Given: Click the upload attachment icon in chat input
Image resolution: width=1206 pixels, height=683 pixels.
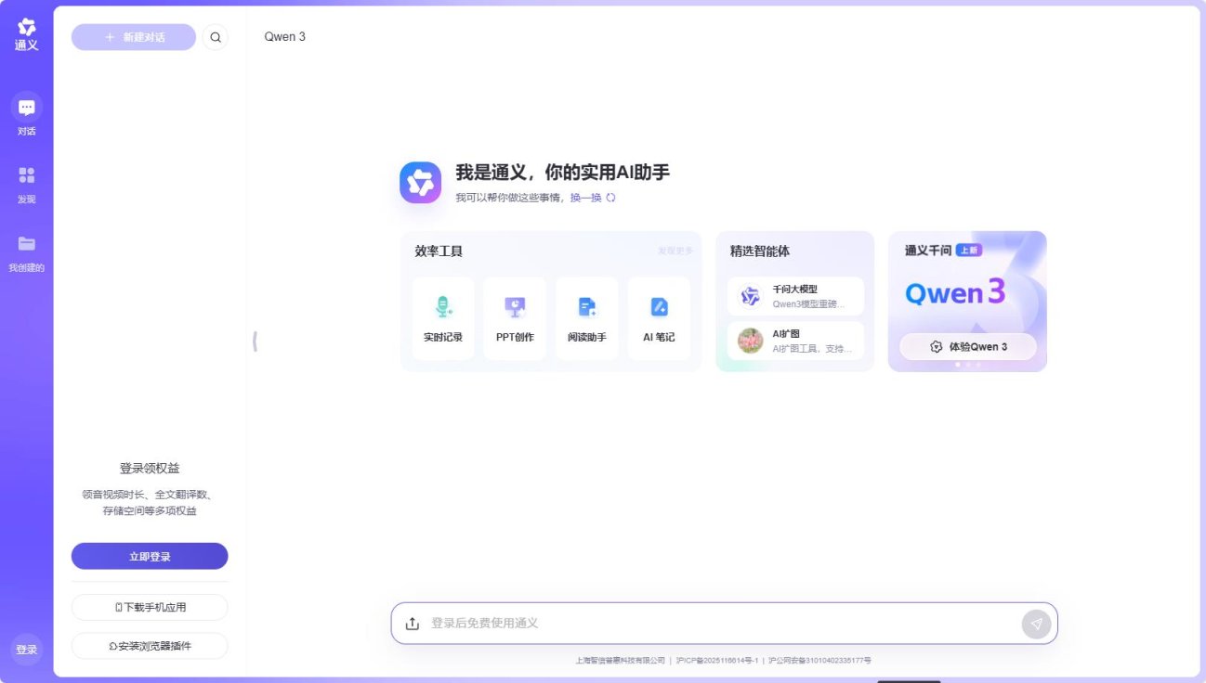Looking at the screenshot, I should coord(413,623).
